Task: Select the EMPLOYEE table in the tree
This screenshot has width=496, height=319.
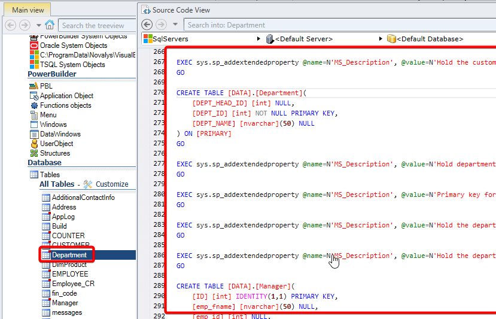Action: coord(69,274)
